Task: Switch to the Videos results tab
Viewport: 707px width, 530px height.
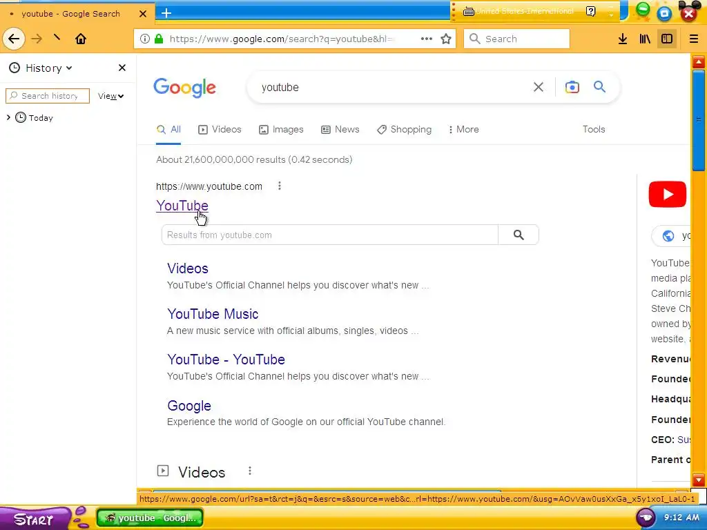Action: click(220, 130)
